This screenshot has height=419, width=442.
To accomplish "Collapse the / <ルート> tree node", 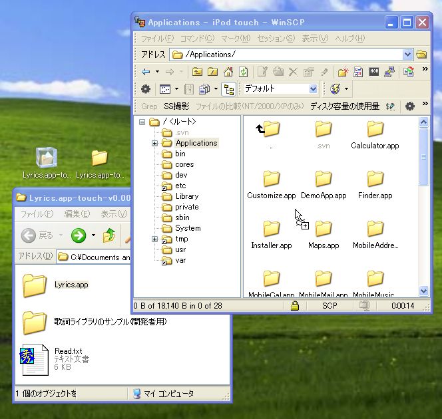I will (142, 122).
